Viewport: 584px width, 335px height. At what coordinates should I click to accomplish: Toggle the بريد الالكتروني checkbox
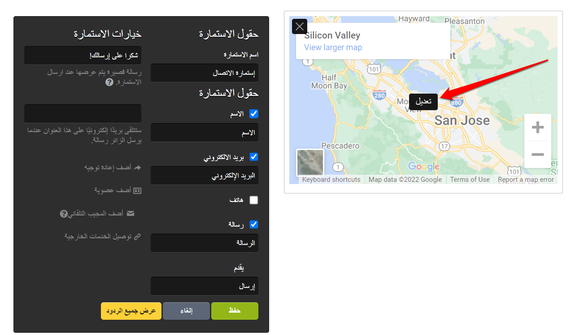coord(254,157)
